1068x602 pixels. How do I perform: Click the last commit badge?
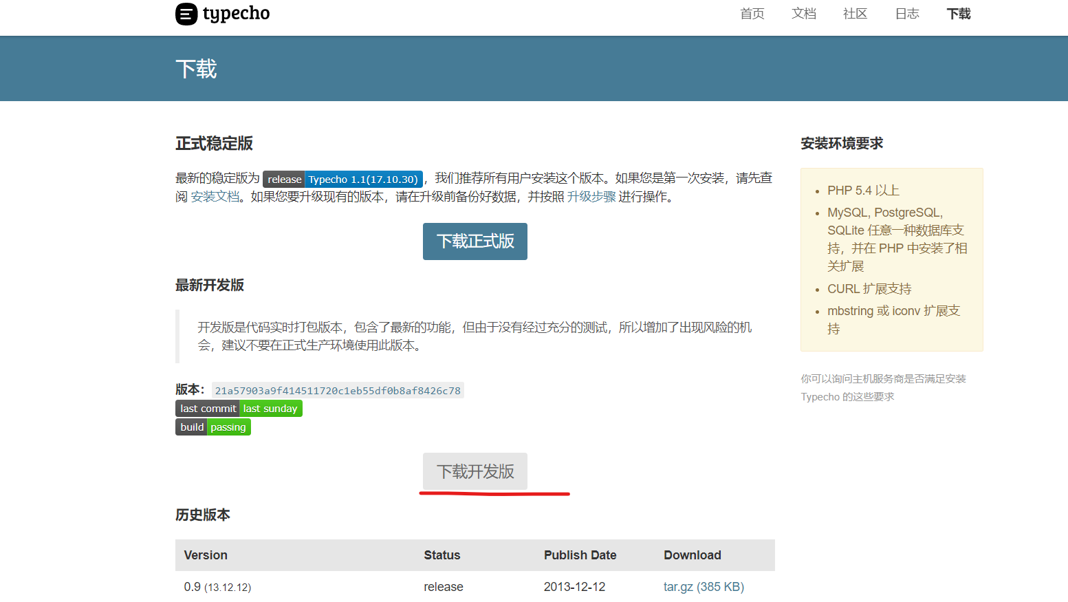(x=239, y=409)
